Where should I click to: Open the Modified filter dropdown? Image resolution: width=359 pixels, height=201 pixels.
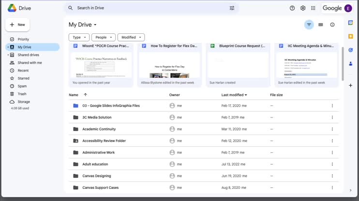point(131,37)
